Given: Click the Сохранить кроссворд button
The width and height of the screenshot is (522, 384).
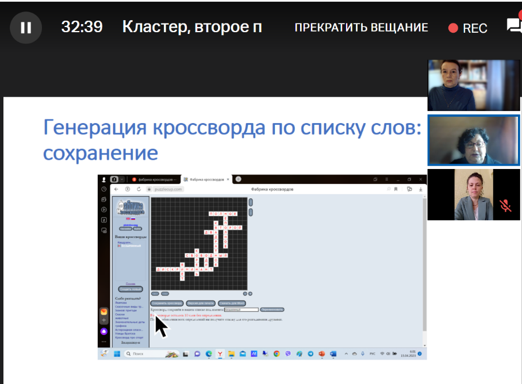Looking at the screenshot, I should click(167, 302).
